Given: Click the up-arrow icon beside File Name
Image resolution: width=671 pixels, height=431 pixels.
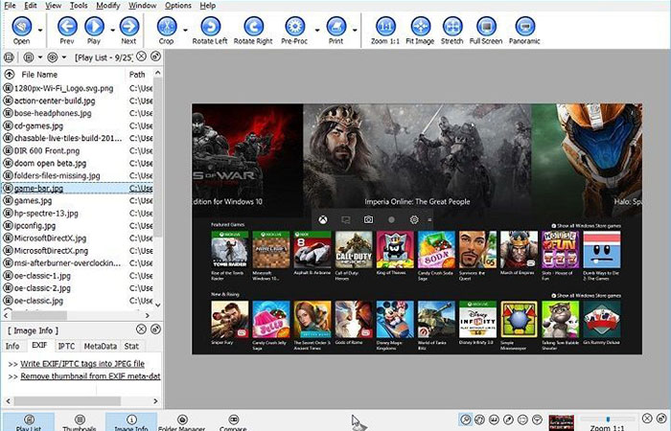Looking at the screenshot, I should point(9,75).
